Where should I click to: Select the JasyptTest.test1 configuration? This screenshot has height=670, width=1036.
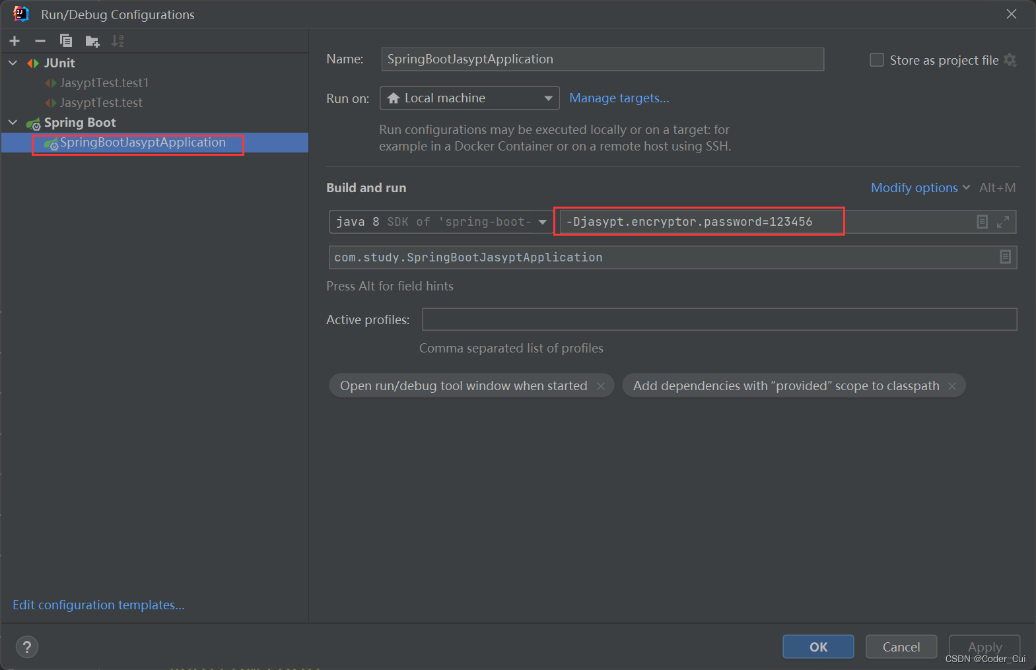104,83
